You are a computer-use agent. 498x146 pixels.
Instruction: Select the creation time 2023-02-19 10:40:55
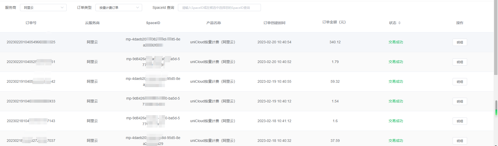[274, 81]
